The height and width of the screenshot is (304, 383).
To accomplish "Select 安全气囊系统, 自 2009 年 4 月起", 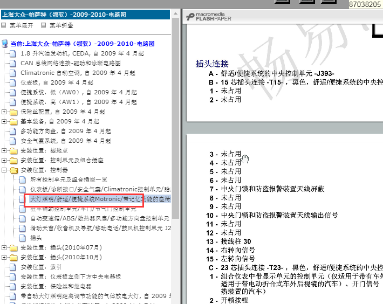I will (x=66, y=141).
